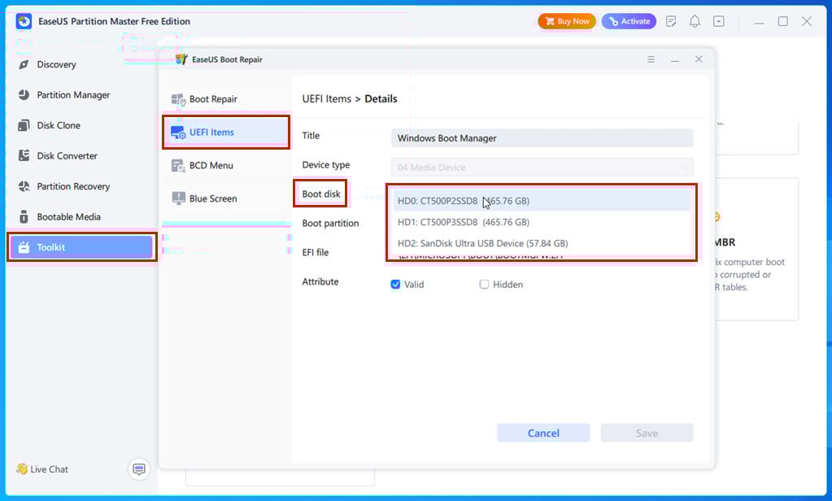This screenshot has width=832, height=501.
Task: Click the Partition Recovery icon
Action: pyautogui.click(x=24, y=187)
